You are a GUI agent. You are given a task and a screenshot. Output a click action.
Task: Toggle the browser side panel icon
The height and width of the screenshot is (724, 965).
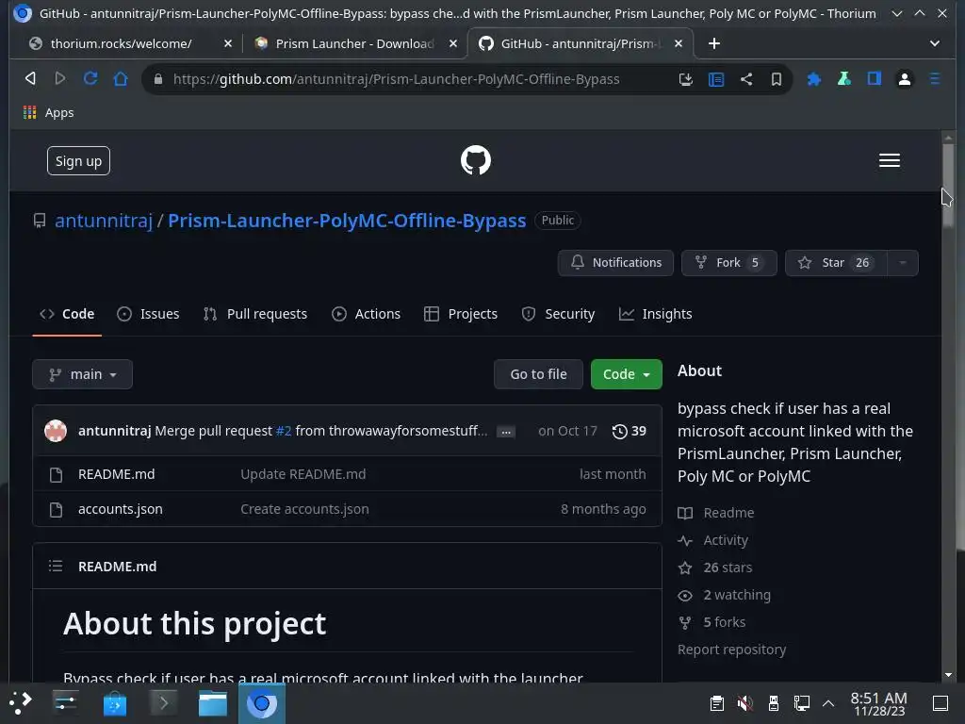click(874, 78)
